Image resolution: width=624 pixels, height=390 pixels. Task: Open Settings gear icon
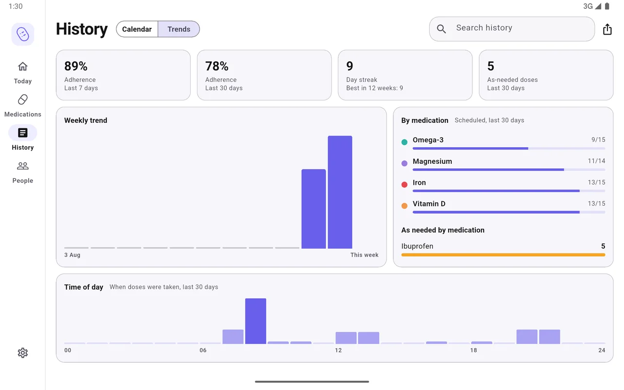click(x=23, y=353)
